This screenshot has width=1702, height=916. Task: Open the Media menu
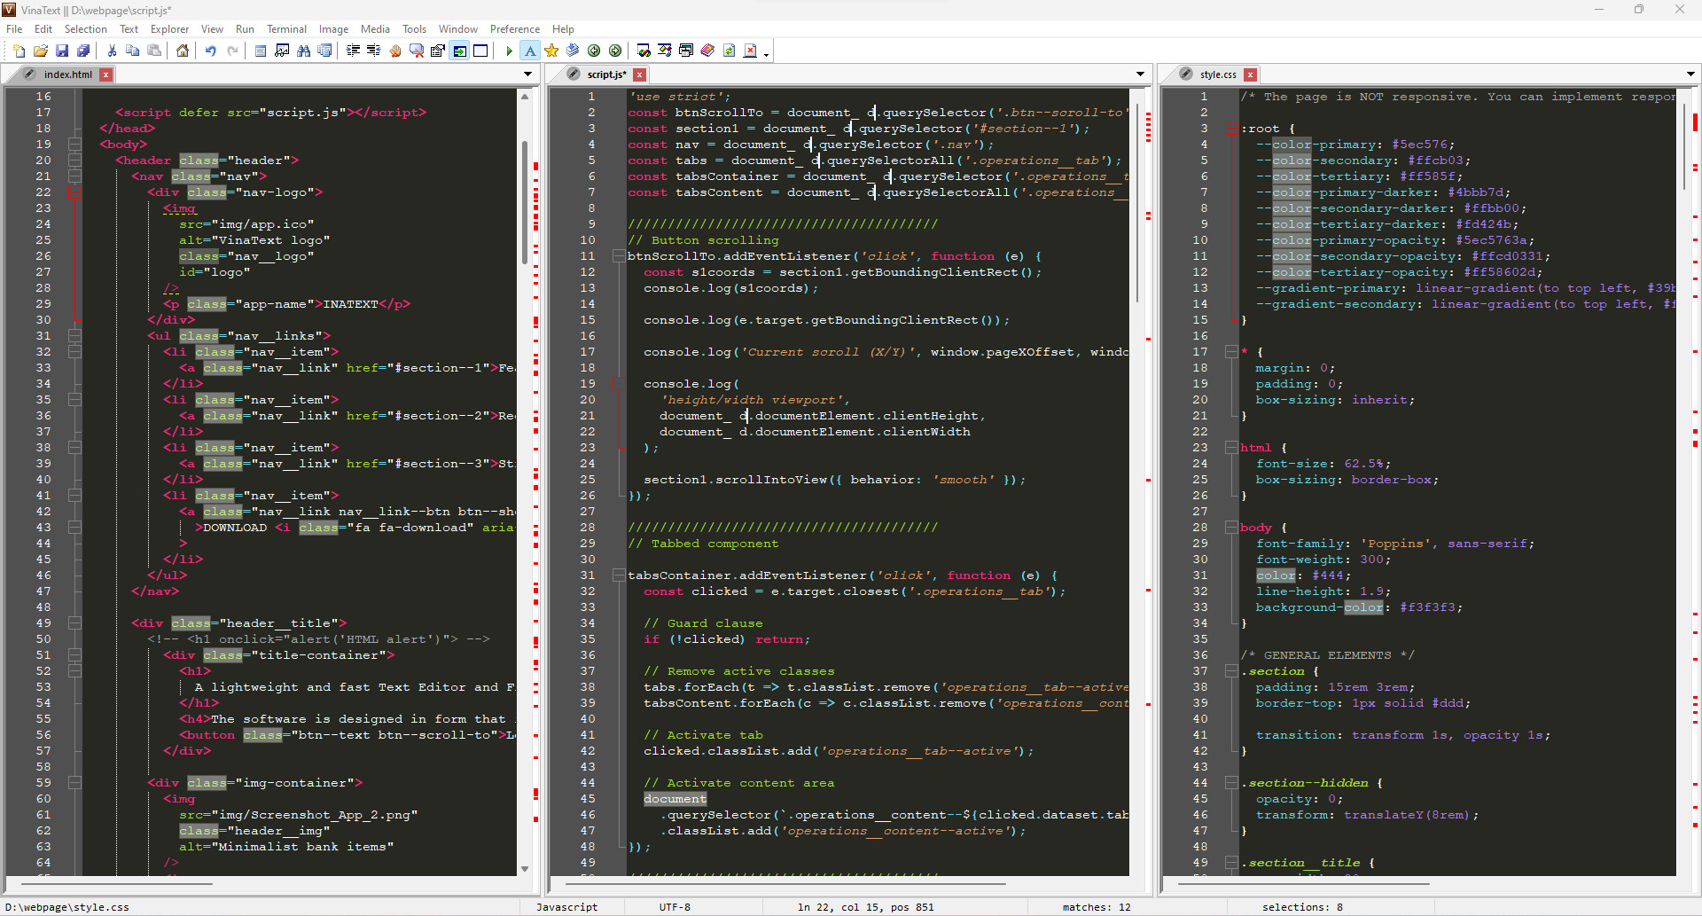(x=375, y=29)
